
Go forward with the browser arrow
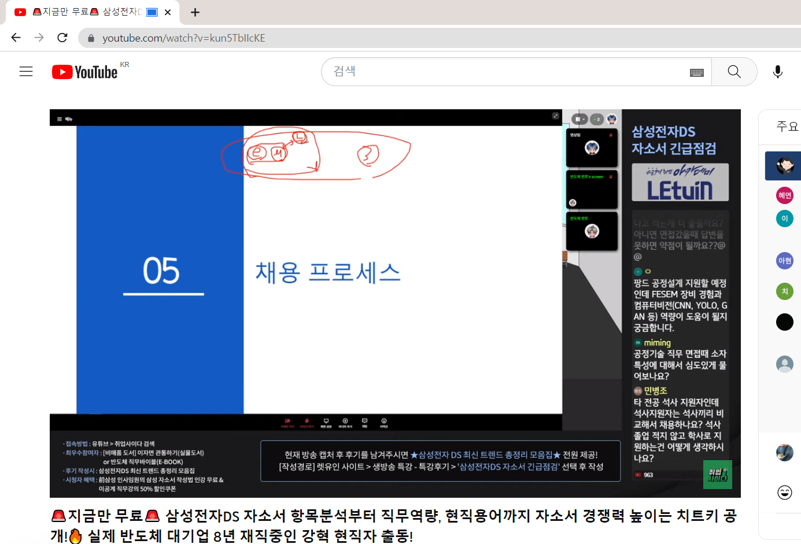coord(39,38)
